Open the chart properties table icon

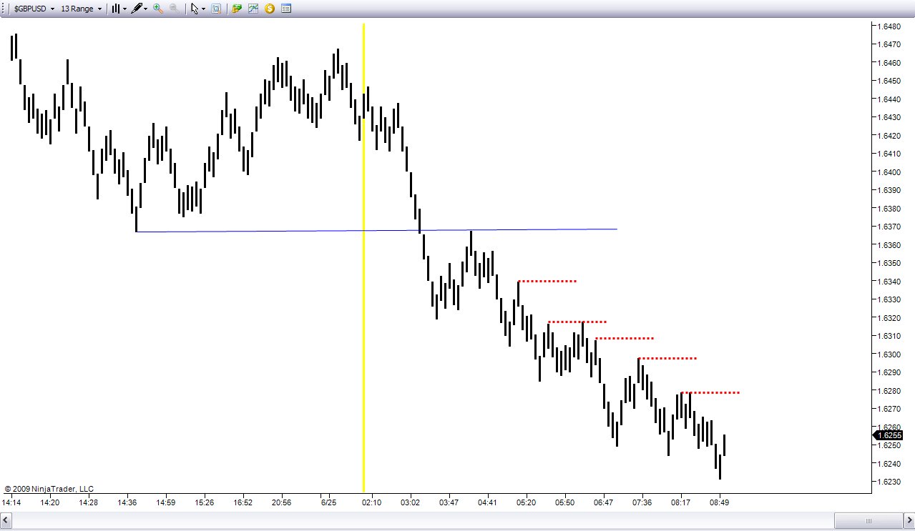point(286,9)
